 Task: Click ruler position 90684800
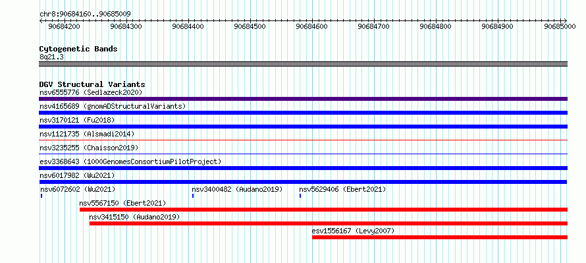(436, 26)
